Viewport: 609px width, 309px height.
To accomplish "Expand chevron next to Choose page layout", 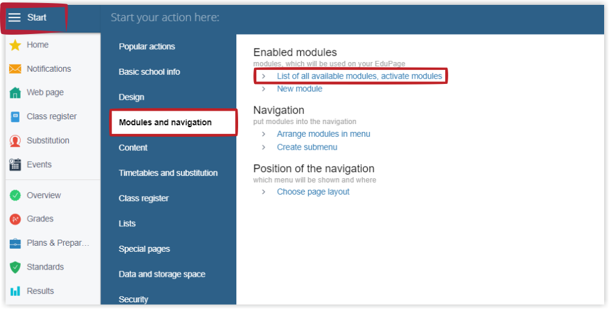I will pos(264,192).
